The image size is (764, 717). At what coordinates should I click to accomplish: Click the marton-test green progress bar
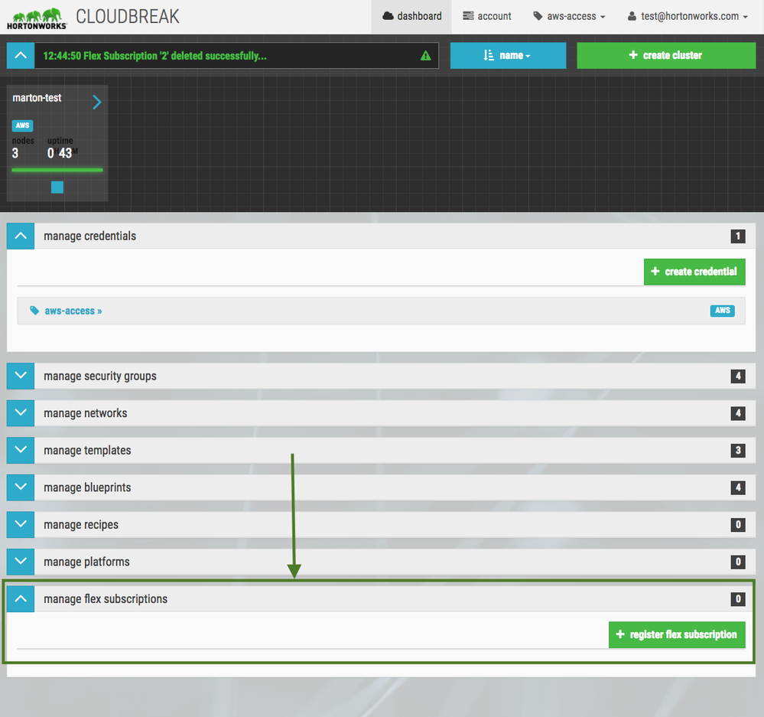57,170
